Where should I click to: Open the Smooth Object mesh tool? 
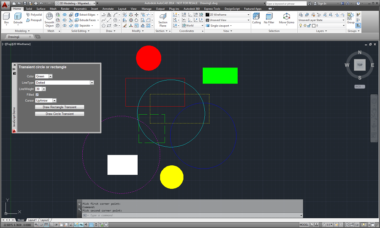click(x=49, y=20)
